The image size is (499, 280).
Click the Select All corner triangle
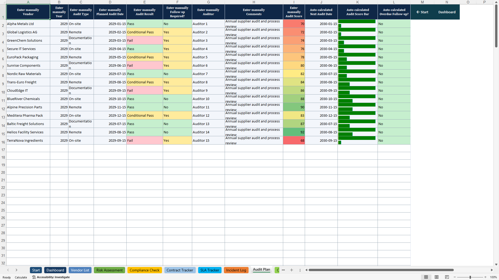pyautogui.click(x=3, y=2)
